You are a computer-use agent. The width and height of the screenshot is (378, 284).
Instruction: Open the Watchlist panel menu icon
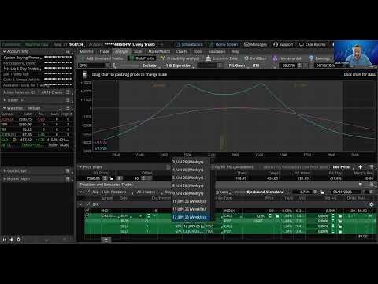[68, 108]
